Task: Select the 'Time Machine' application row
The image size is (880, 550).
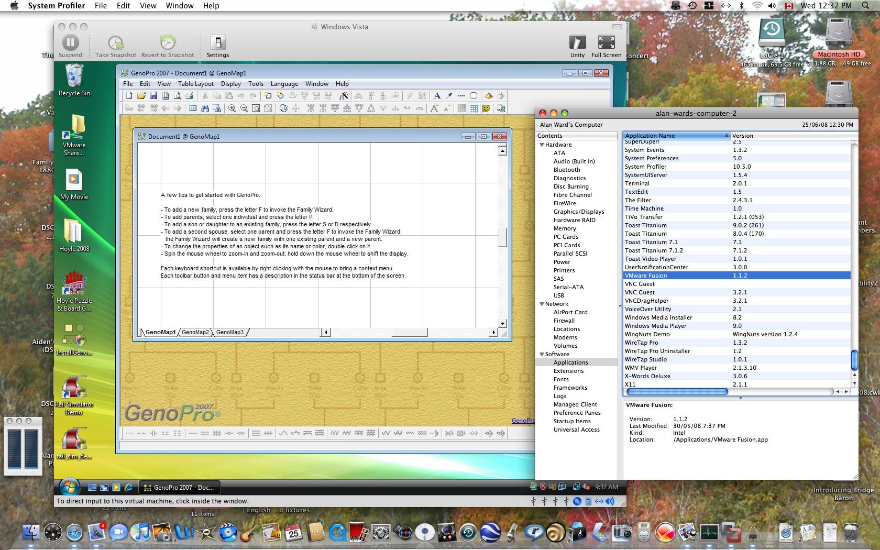Action: tap(736, 208)
